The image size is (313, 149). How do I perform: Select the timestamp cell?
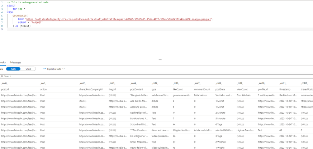284,90
